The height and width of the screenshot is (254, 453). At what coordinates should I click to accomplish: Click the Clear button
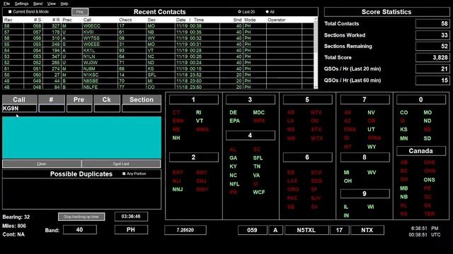42,164
